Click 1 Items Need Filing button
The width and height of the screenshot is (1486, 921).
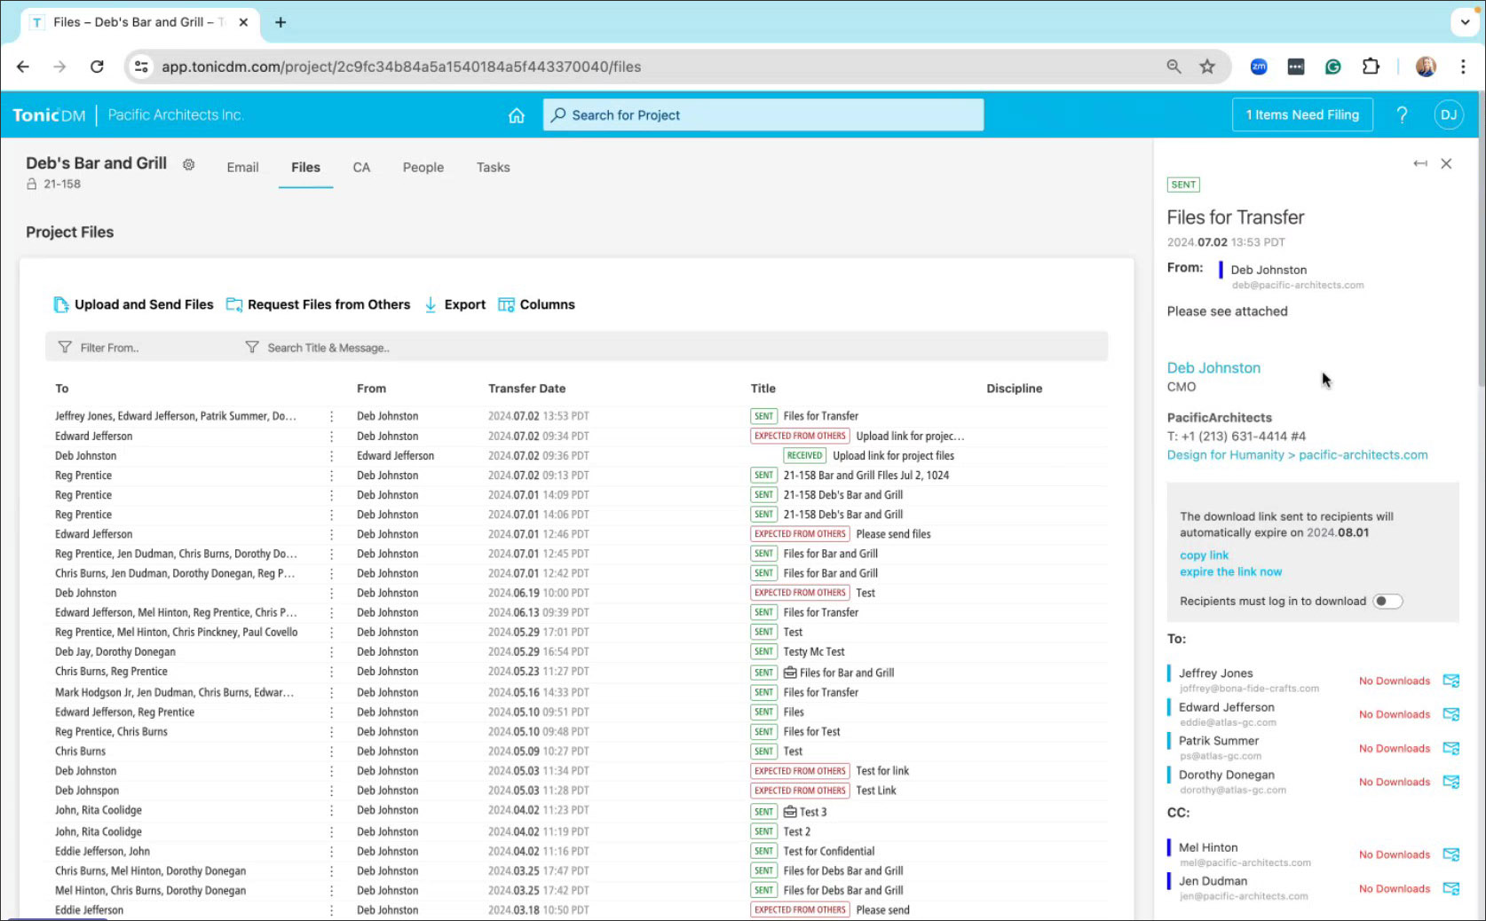click(1301, 114)
